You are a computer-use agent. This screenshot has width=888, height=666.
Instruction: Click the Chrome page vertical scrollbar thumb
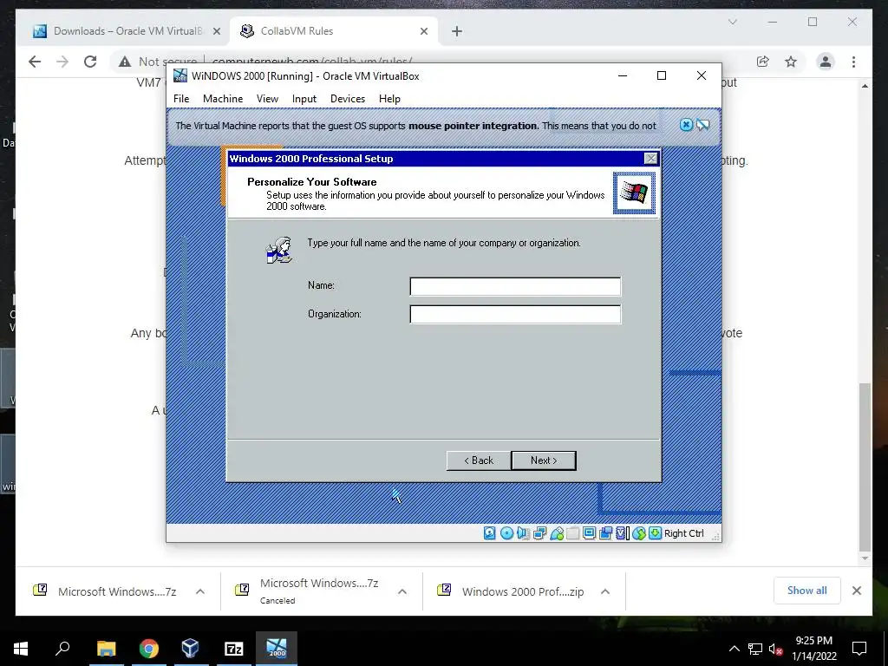click(x=865, y=467)
